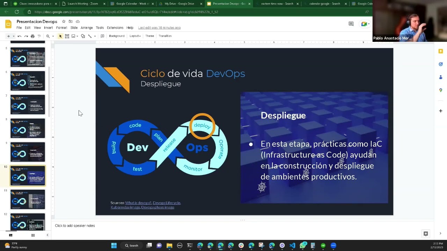Open the Google Maps side panel icon
Viewport: 447px width, 251px height.
tap(441, 90)
